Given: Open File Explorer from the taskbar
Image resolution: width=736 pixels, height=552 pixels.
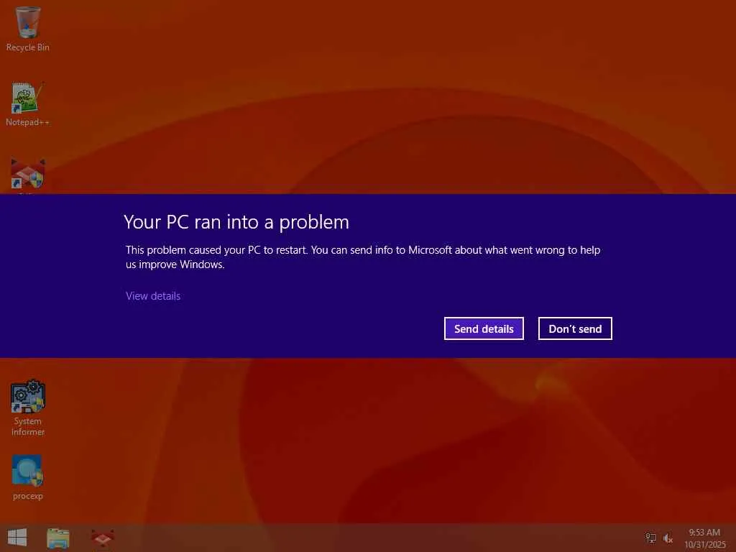Looking at the screenshot, I should click(58, 538).
